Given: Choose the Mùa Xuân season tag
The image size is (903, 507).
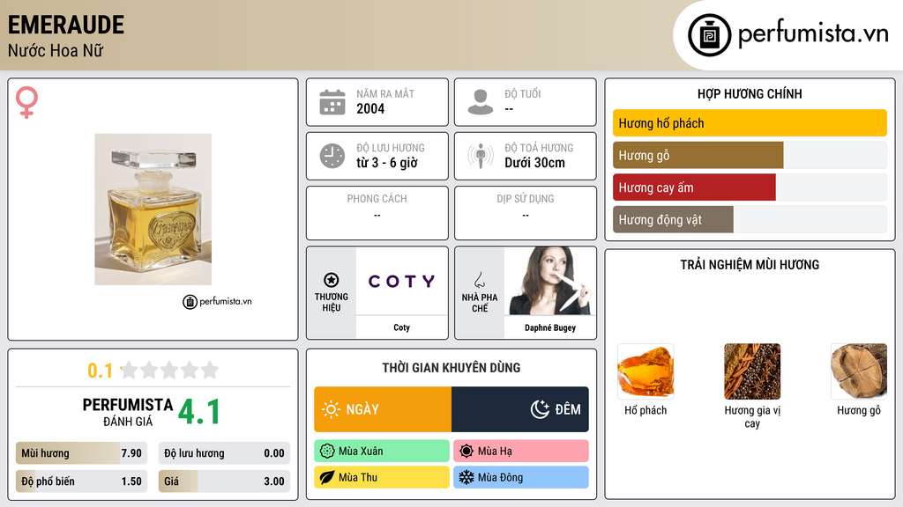Looking at the screenshot, I should coord(382,452).
